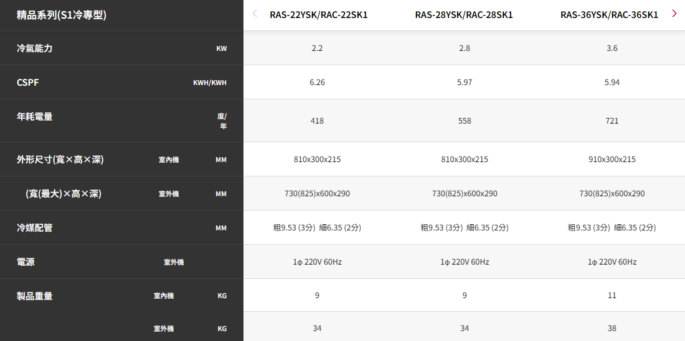Click annual consumption value 721

[612, 120]
